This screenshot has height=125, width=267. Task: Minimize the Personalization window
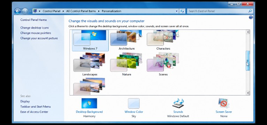(x=231, y=4)
